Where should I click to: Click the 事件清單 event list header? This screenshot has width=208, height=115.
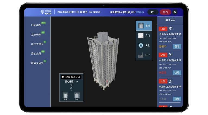[170, 20]
